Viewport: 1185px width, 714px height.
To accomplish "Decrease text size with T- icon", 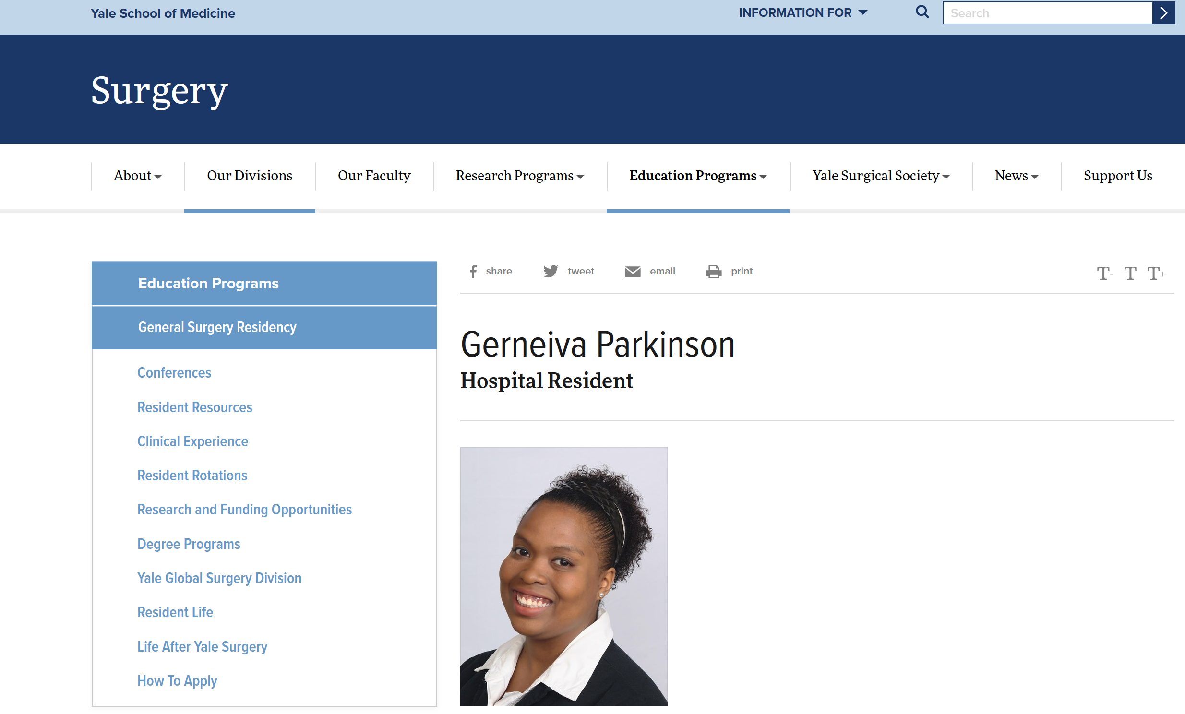I will [x=1105, y=274].
